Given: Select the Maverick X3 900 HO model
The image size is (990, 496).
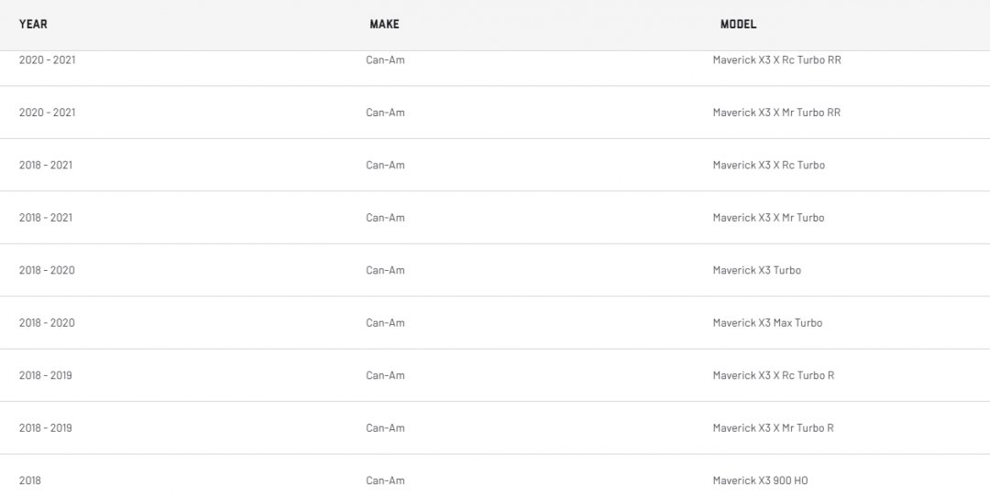Looking at the screenshot, I should pyautogui.click(x=760, y=481).
